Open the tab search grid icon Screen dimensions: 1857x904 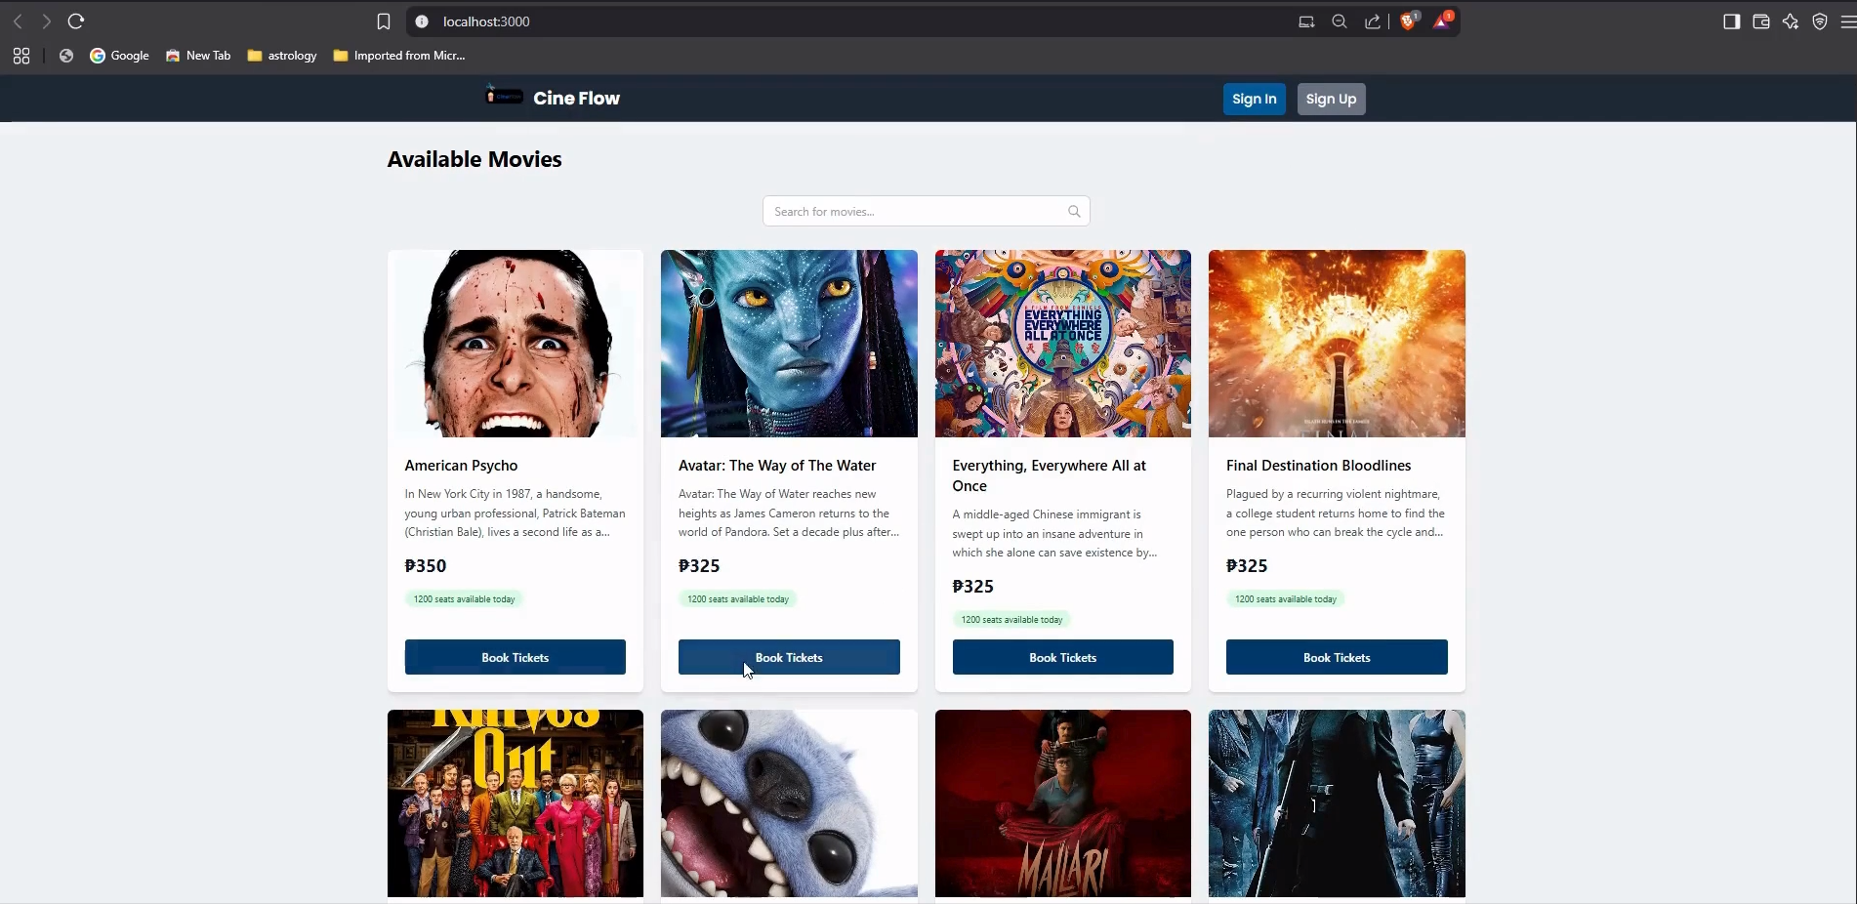click(x=21, y=56)
